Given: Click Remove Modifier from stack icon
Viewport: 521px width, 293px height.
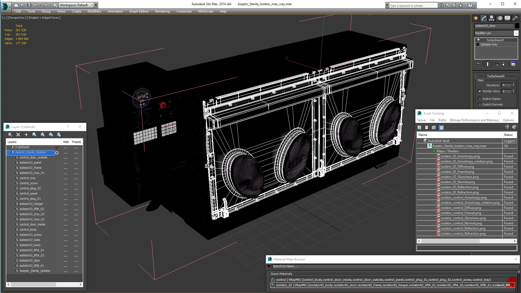Looking at the screenshot, I should click(x=504, y=64).
